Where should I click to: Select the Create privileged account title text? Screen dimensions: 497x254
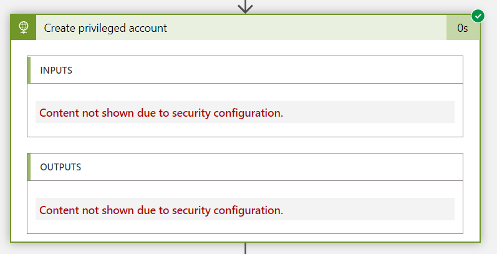(x=105, y=28)
